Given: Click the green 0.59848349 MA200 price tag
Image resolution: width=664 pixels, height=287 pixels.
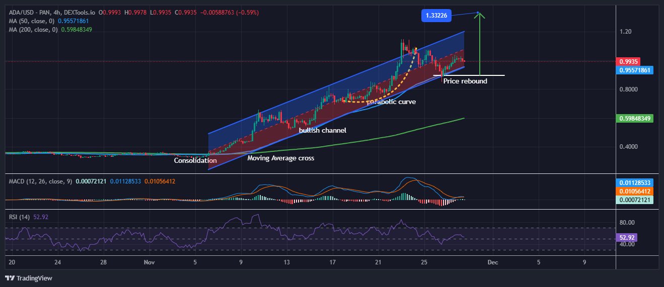Looking at the screenshot, I should [x=634, y=119].
